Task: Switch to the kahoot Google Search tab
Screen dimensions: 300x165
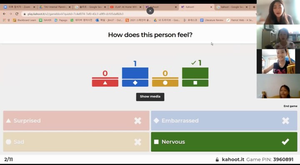Action: point(232,7)
